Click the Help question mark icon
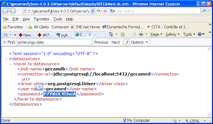Image resolution: width=213 pixels, height=124 pixels. point(199,34)
